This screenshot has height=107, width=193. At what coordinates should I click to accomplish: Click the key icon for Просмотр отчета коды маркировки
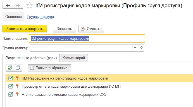click(17, 86)
